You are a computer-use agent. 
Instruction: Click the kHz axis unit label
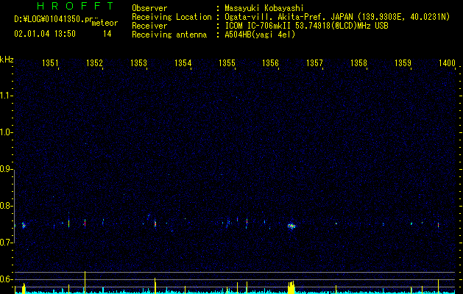[x=7, y=60]
